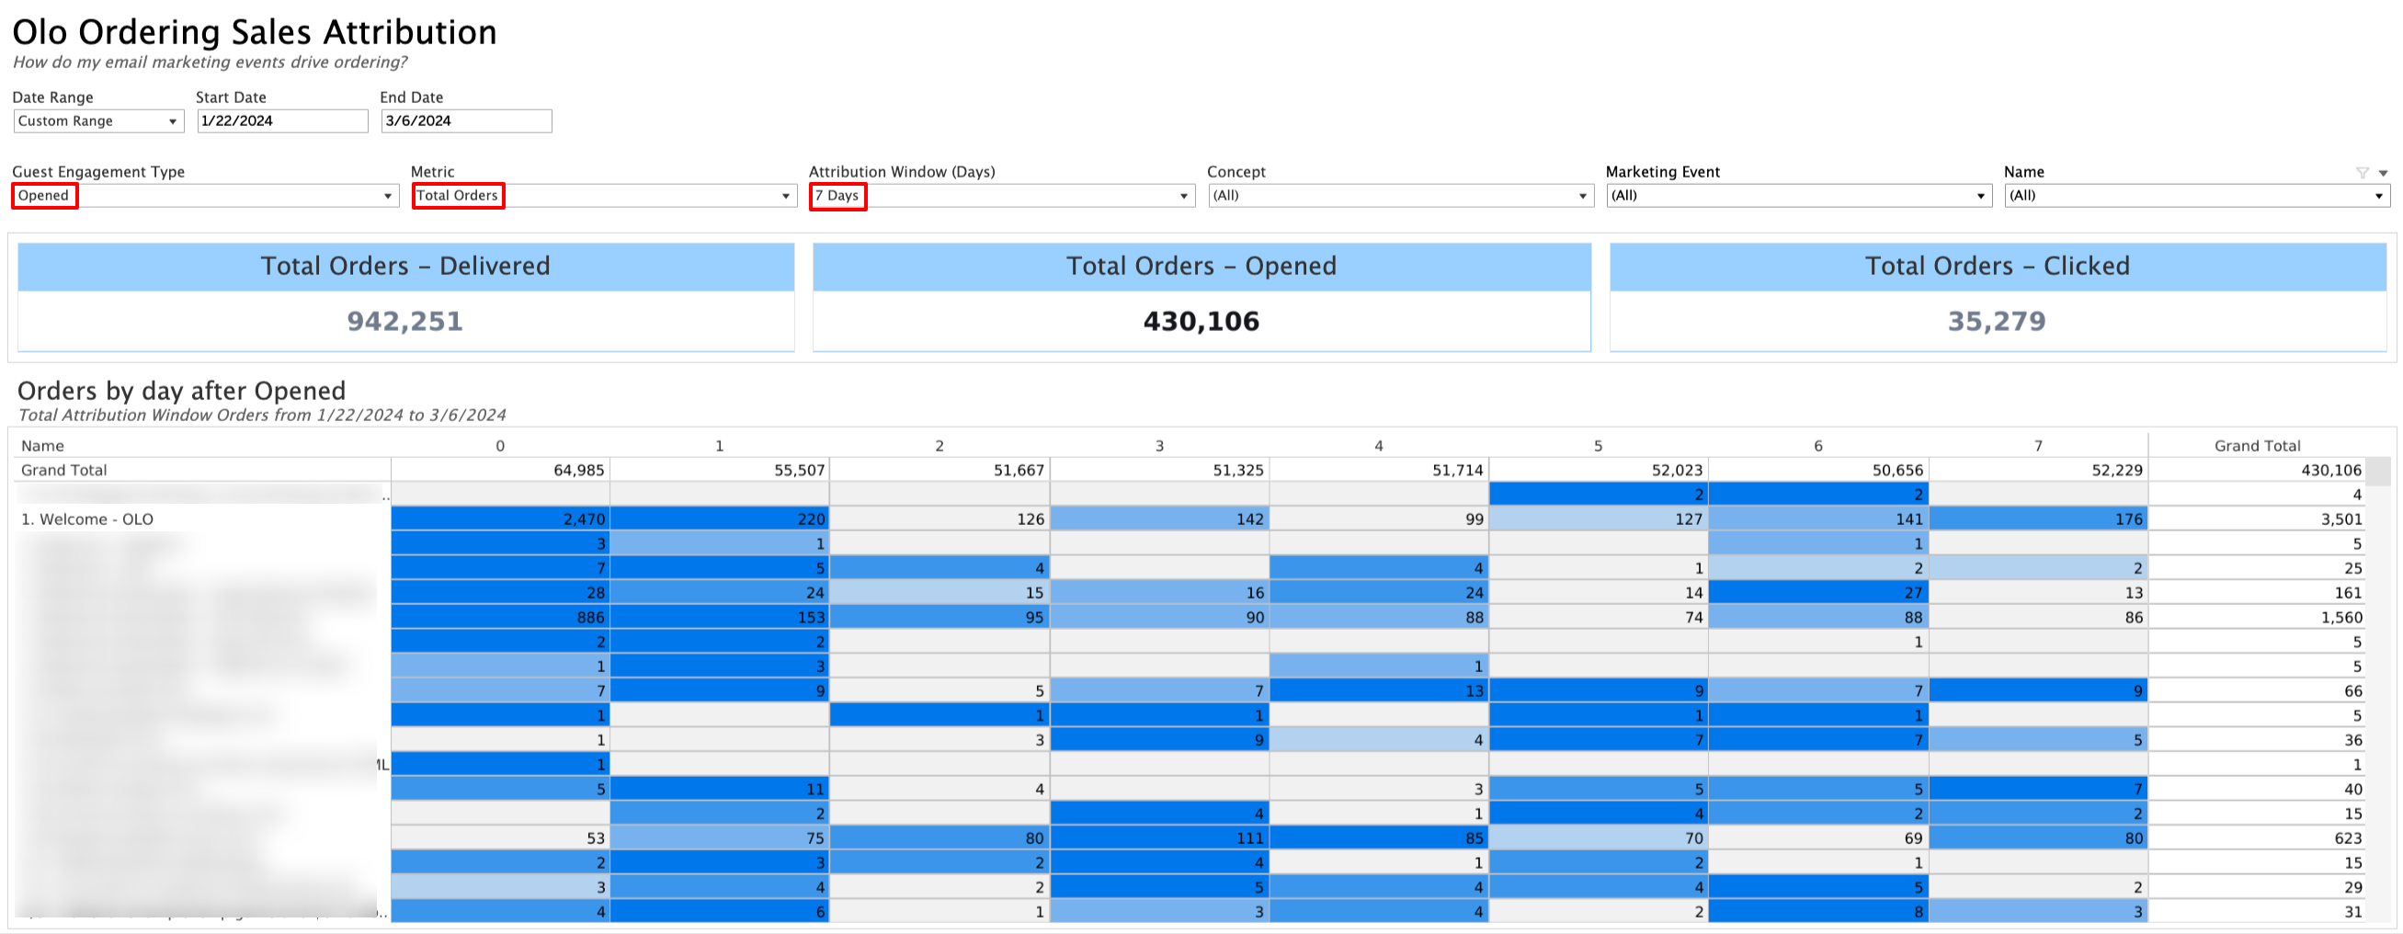
Task: Click the 51,667 grand total cell
Action: coord(940,471)
